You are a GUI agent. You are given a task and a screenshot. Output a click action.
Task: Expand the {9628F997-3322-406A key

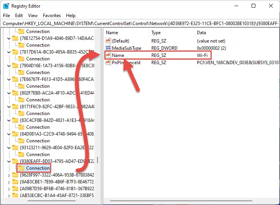pos(9,175)
